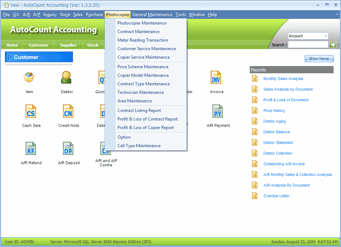Open the Cash Sale icon
The height and width of the screenshot is (247, 341).
(x=31, y=111)
